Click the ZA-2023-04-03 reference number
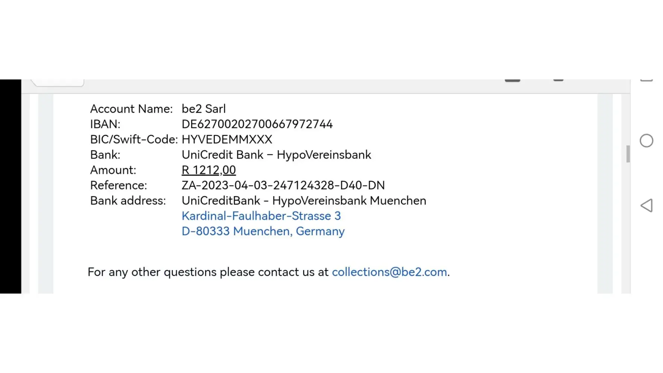663x373 pixels. point(283,185)
